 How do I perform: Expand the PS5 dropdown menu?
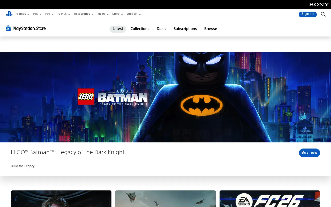[37, 14]
